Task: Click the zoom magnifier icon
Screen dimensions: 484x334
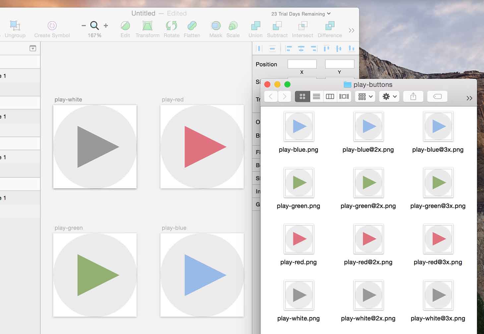Action: pyautogui.click(x=94, y=26)
